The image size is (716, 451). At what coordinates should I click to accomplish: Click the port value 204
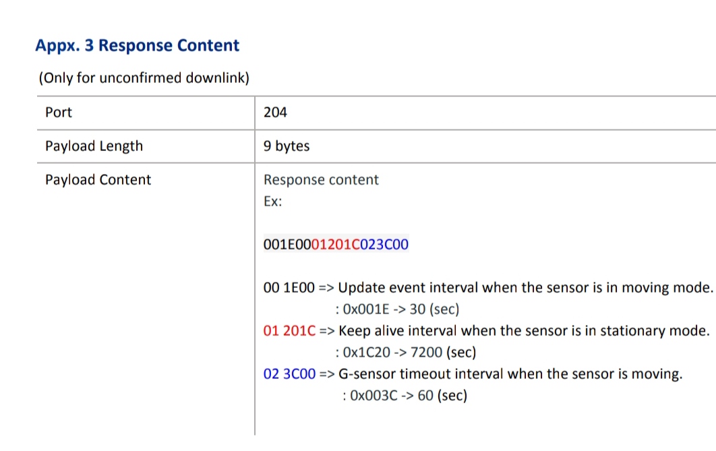tap(275, 112)
